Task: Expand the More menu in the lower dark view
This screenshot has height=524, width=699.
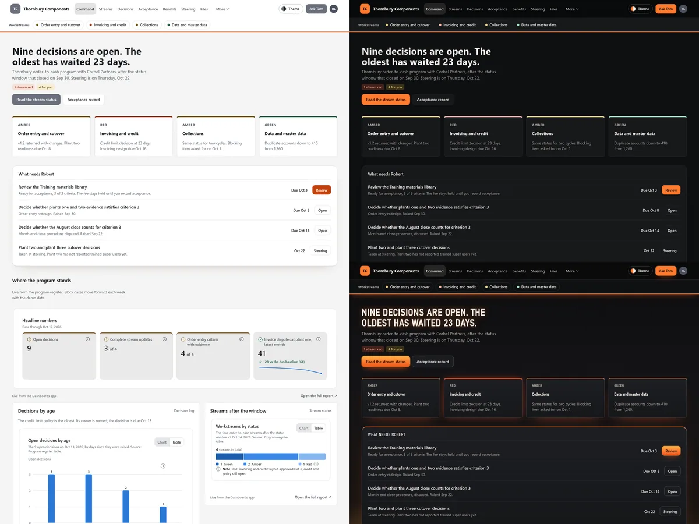Action: [x=572, y=271]
